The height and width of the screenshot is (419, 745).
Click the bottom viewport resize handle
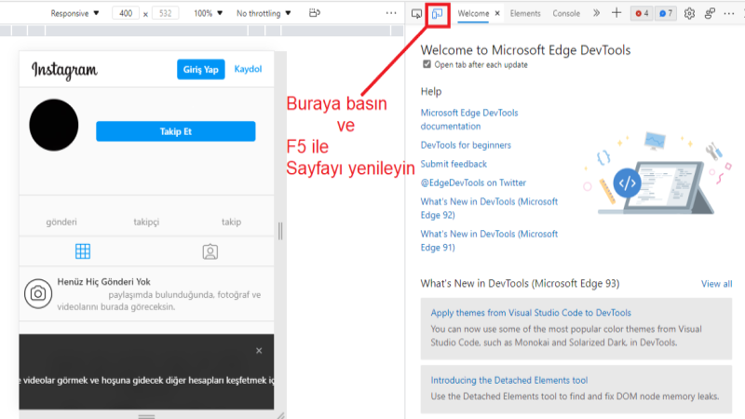click(x=146, y=415)
